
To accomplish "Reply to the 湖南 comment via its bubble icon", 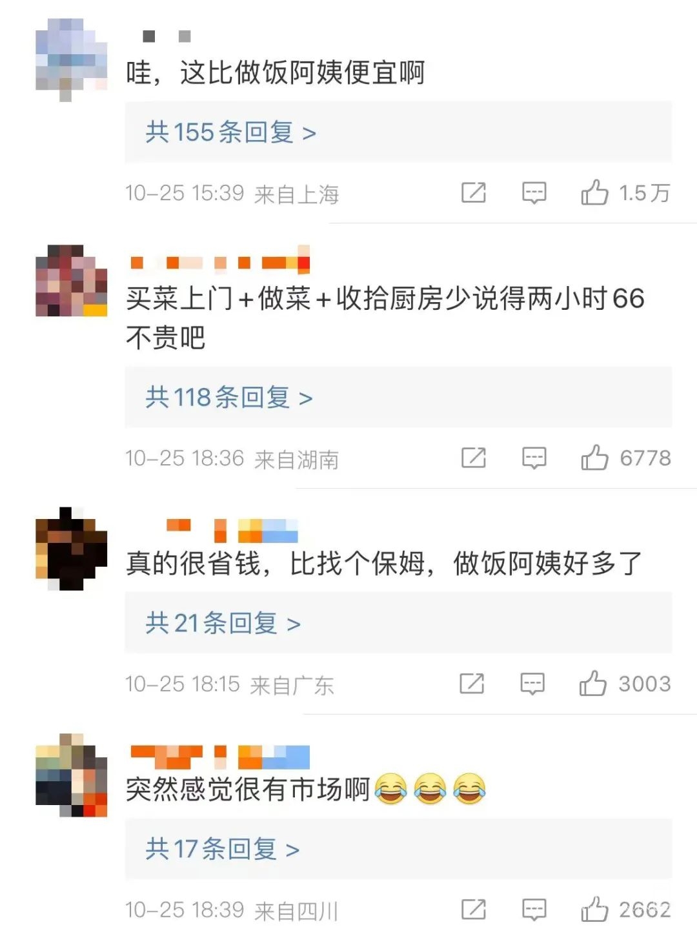I will click(x=534, y=458).
